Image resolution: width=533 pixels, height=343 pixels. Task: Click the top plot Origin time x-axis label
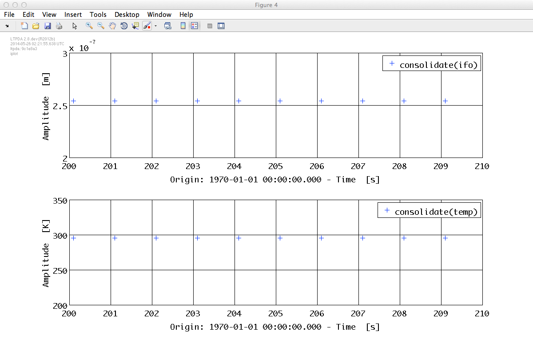pos(275,180)
